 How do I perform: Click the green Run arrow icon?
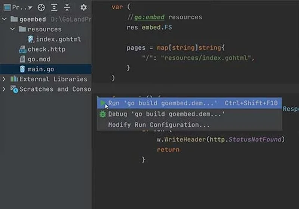click(103, 103)
